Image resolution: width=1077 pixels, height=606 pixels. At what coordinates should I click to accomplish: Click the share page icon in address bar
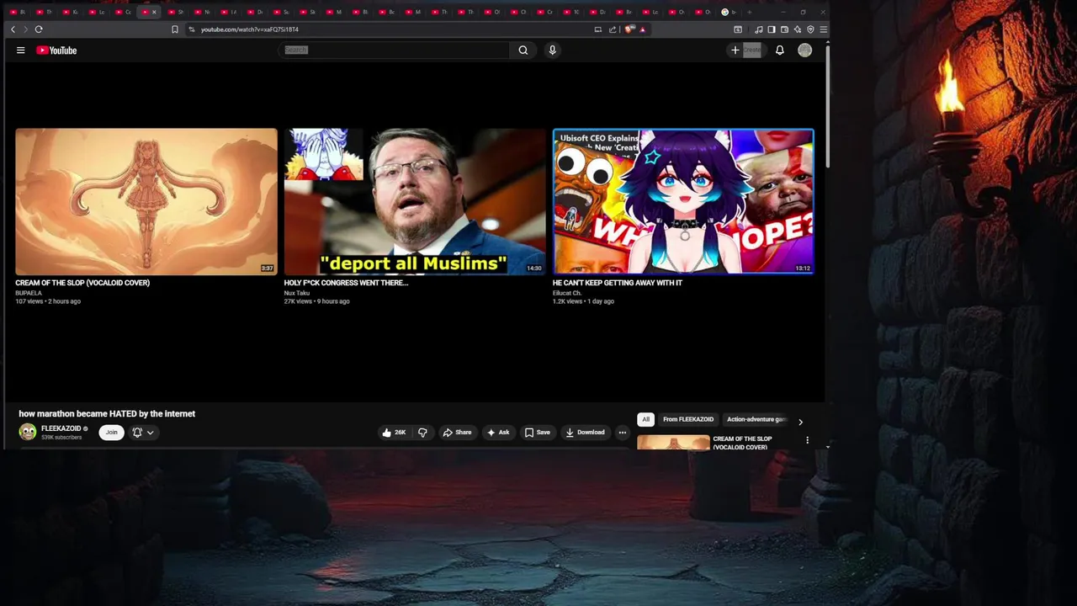tap(613, 29)
